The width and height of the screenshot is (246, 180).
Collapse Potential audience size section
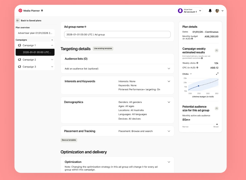(217, 108)
